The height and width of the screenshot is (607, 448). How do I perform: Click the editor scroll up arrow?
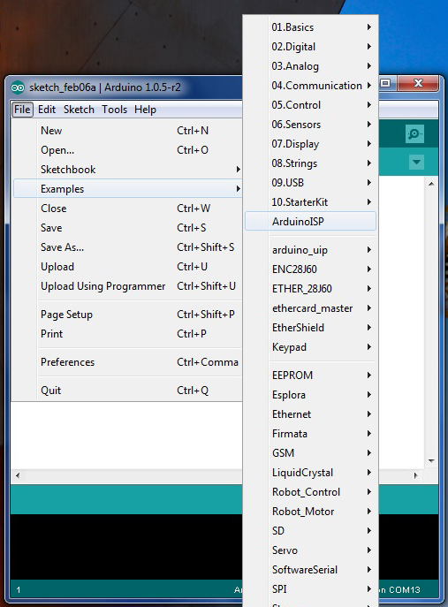(x=431, y=184)
